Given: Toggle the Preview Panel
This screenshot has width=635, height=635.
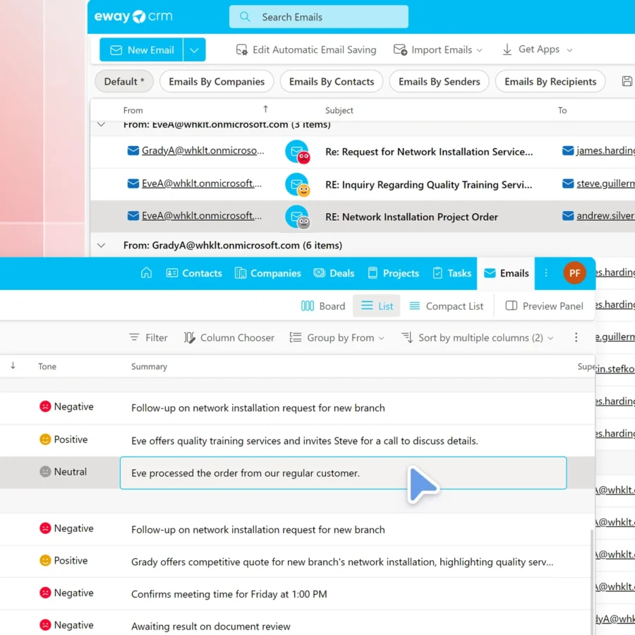Looking at the screenshot, I should [x=545, y=306].
